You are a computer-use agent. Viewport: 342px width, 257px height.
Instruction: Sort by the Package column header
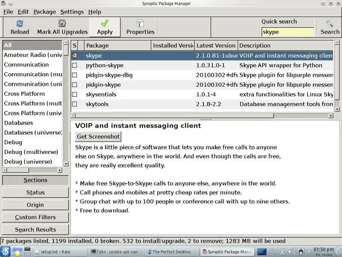coord(118,45)
